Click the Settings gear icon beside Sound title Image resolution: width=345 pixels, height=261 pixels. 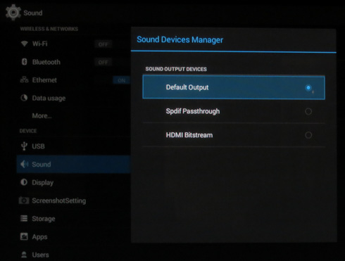point(13,12)
